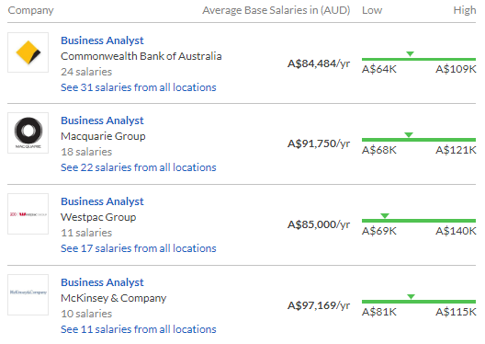
Task: Click the Commonwealth Bank yellow diamond logo
Action: pyautogui.click(x=28, y=52)
